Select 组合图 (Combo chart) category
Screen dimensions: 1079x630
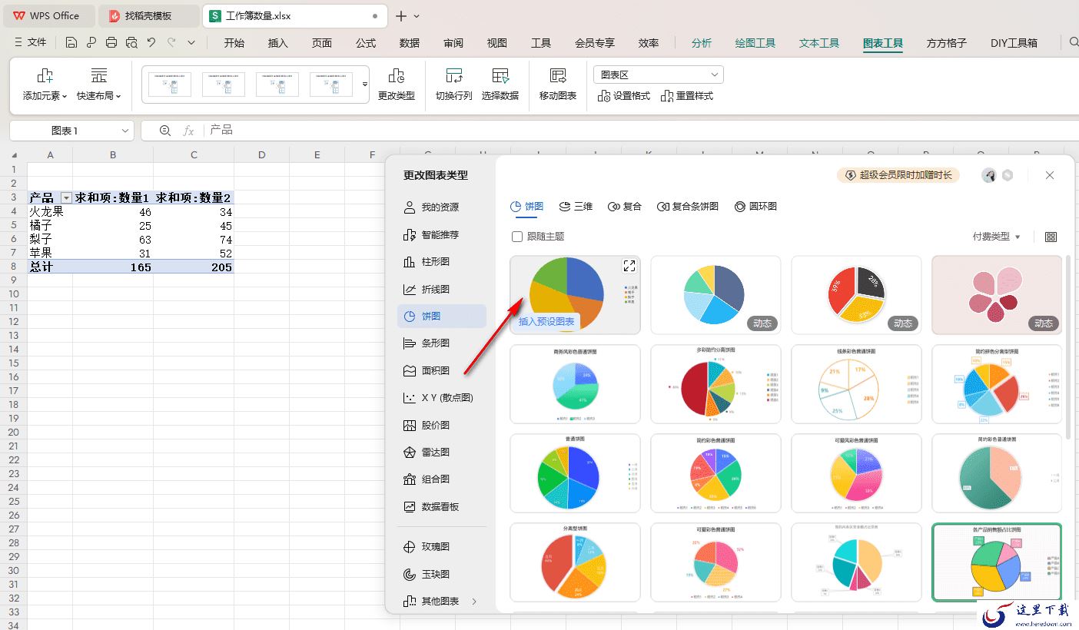tap(441, 479)
